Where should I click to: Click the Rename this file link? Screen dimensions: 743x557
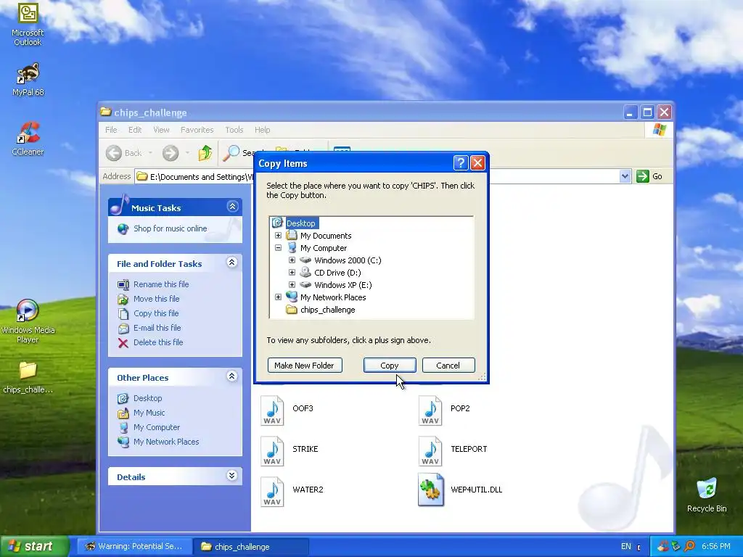(161, 284)
